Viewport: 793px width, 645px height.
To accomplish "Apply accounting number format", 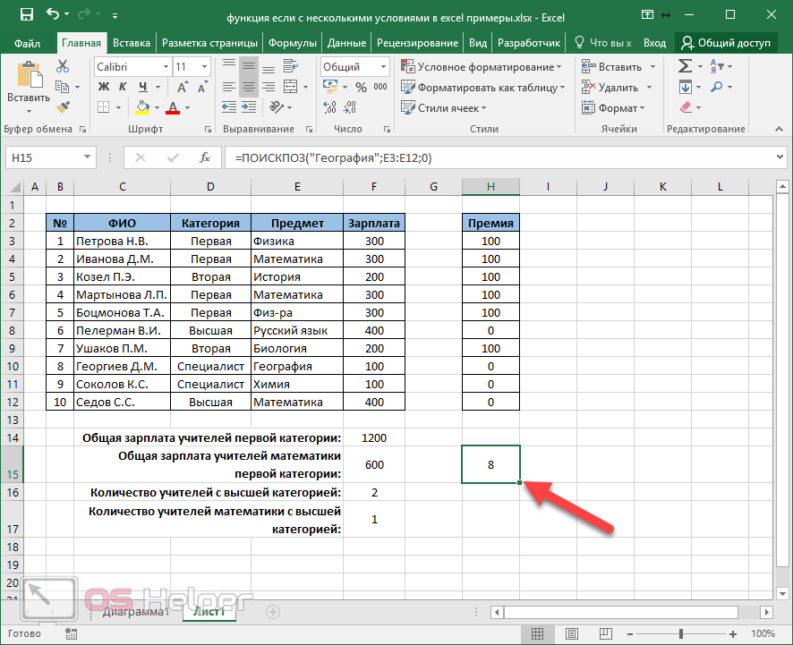I will (330, 87).
